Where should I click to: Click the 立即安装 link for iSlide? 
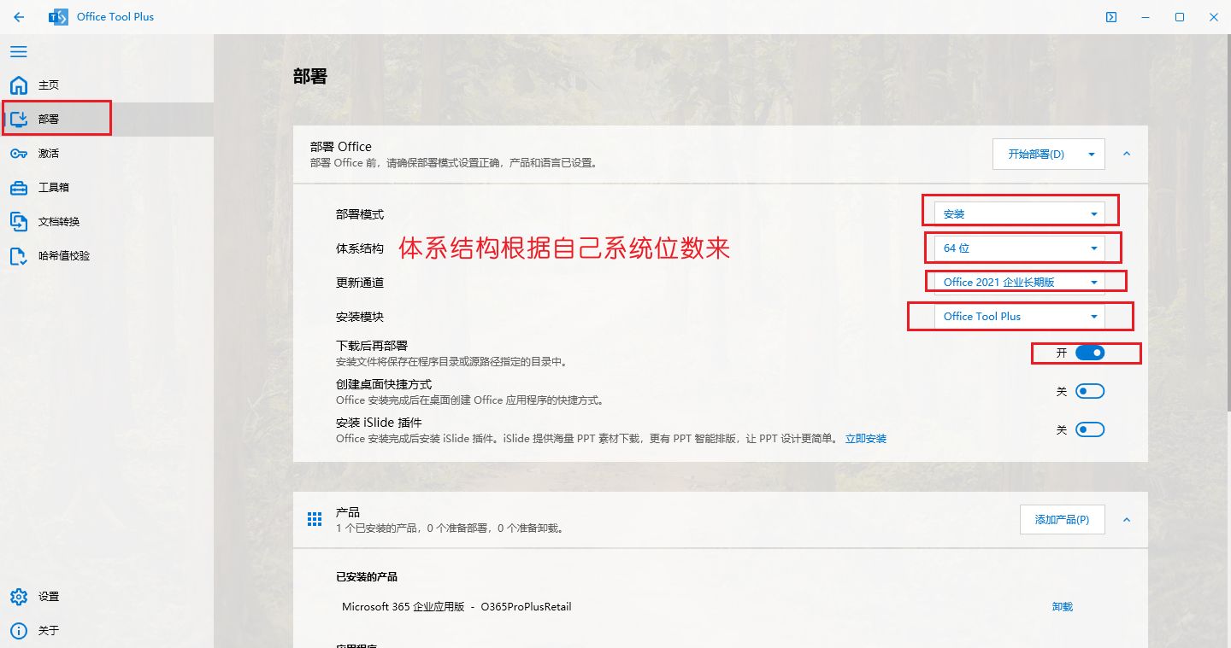coord(866,439)
